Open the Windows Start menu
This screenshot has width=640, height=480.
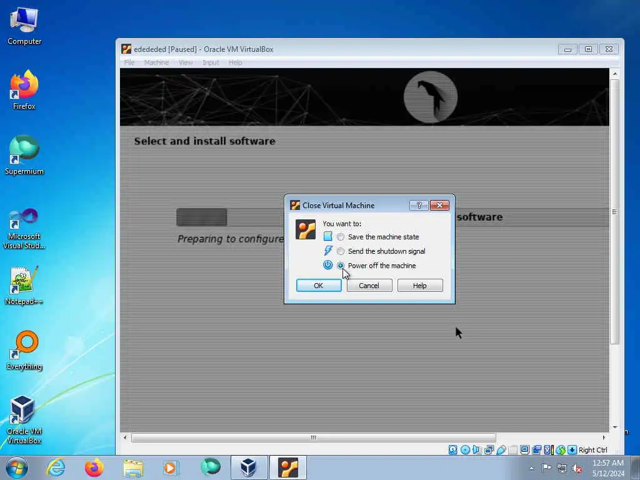pos(17,467)
